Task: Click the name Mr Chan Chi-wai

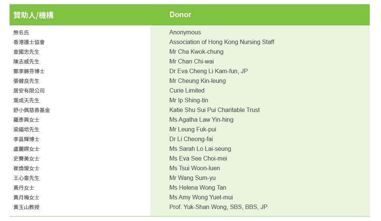Action: point(191,62)
